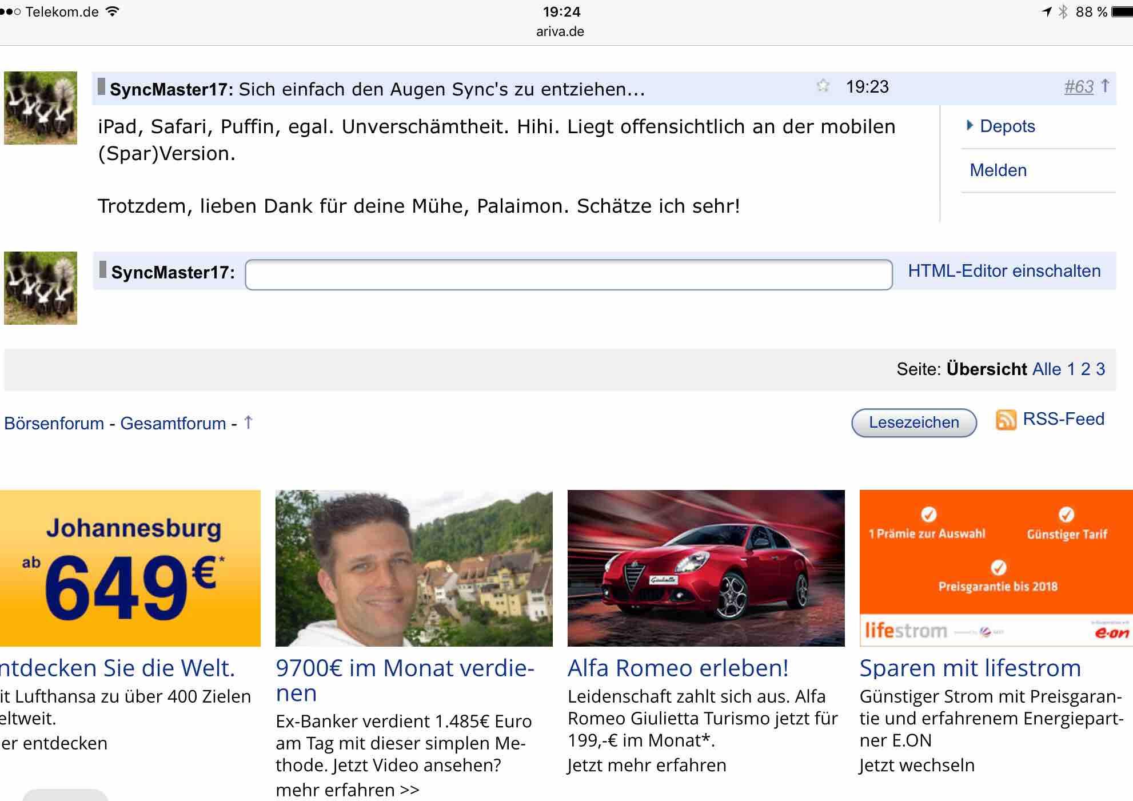Click the orange RSS feed icon

click(1006, 420)
